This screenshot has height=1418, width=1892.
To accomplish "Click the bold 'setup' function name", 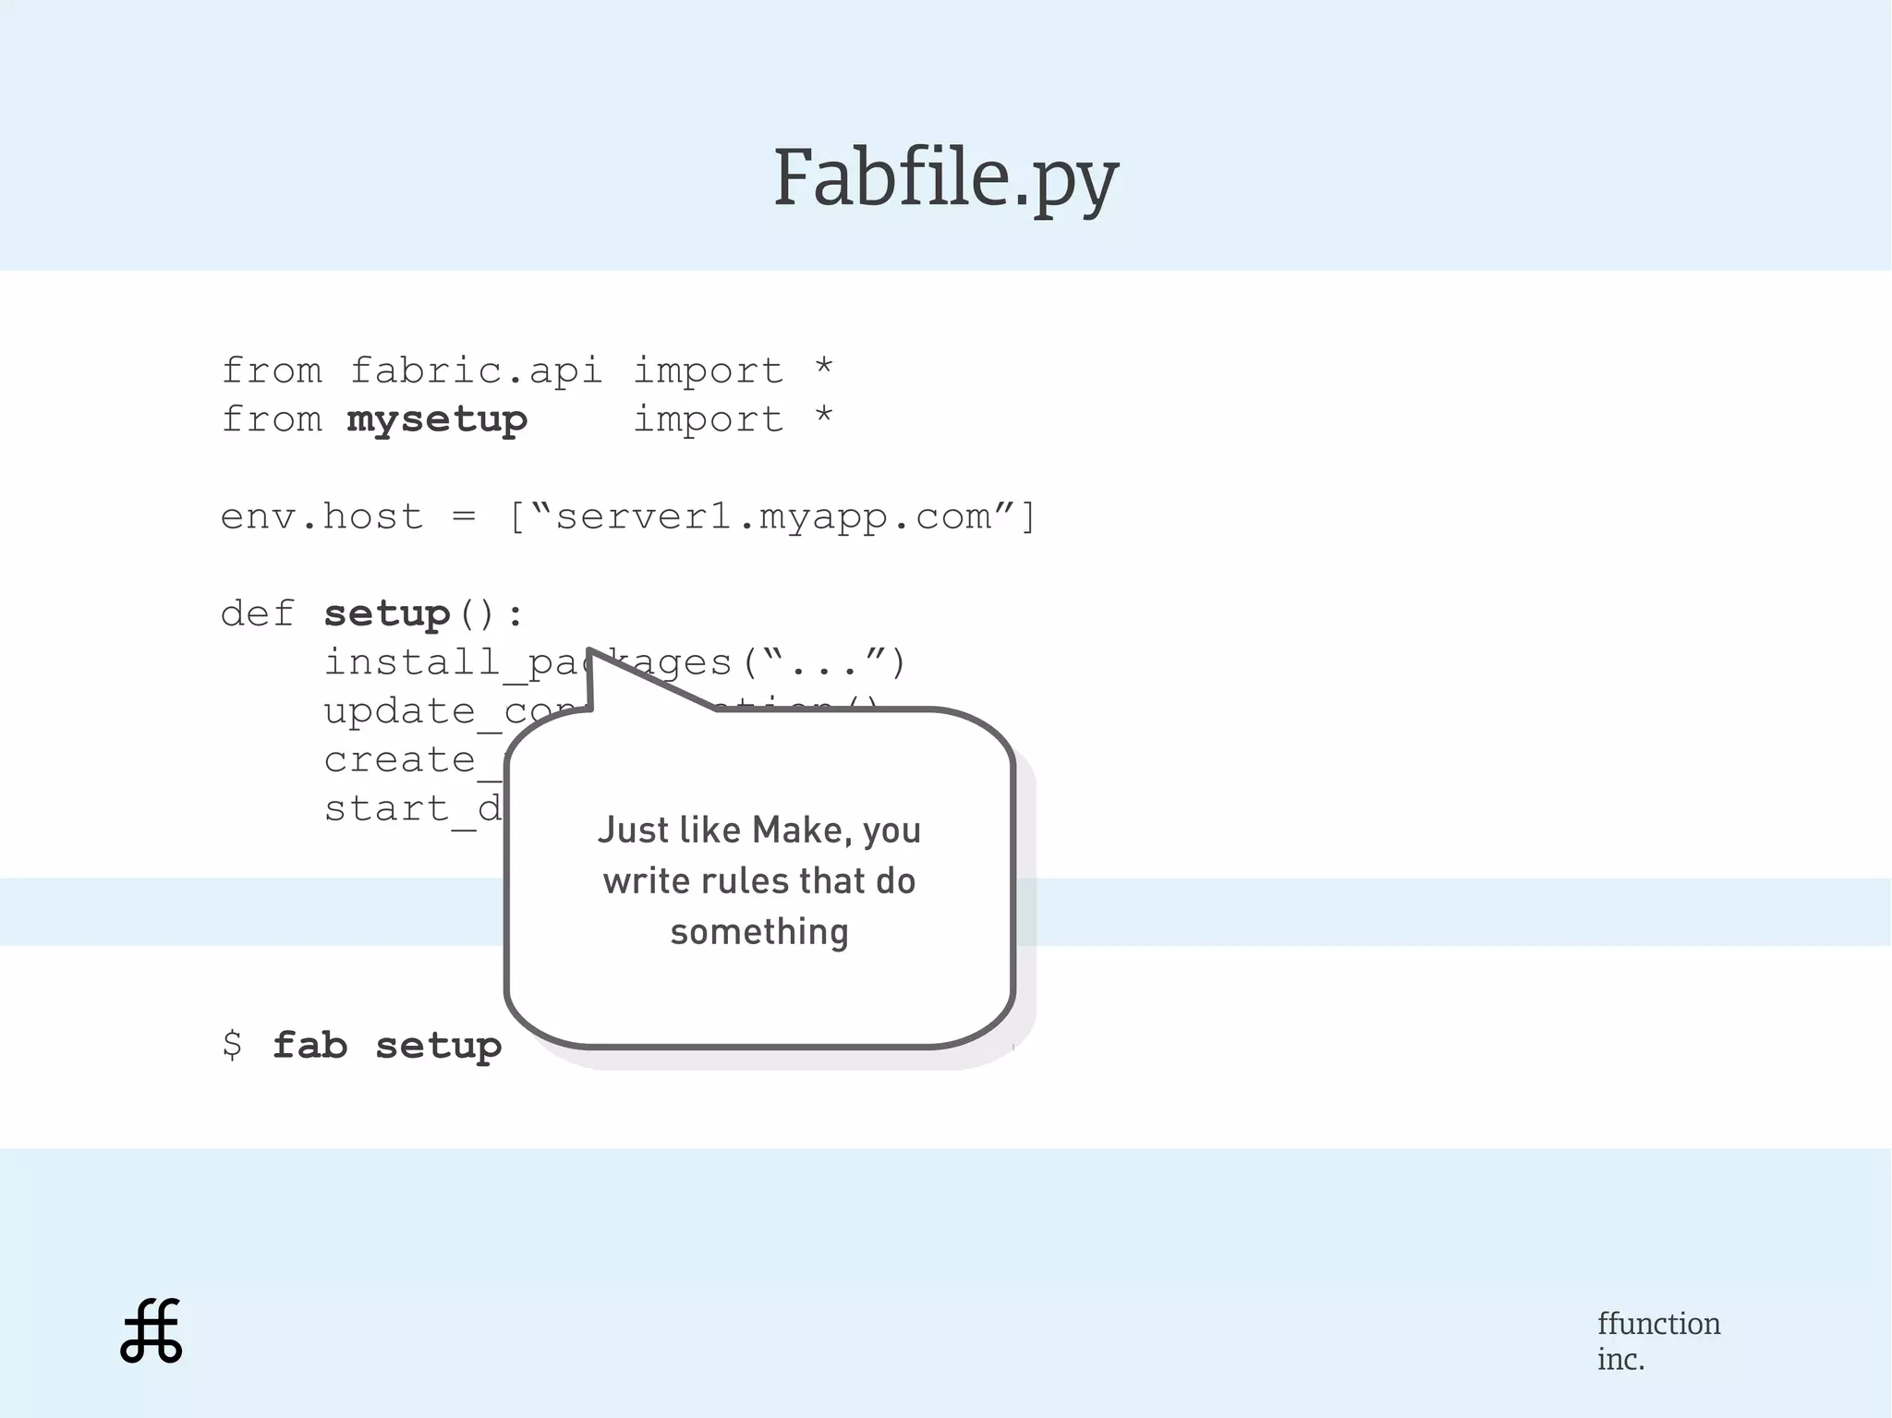I will tap(386, 614).
